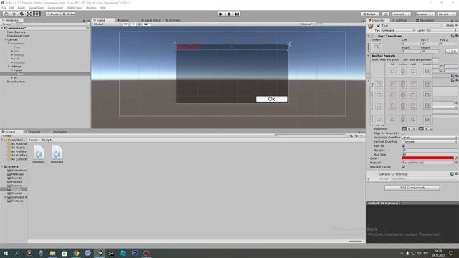Select Main Camera in Hierarchy
Image resolution: width=459 pixels, height=258 pixels.
(x=16, y=32)
